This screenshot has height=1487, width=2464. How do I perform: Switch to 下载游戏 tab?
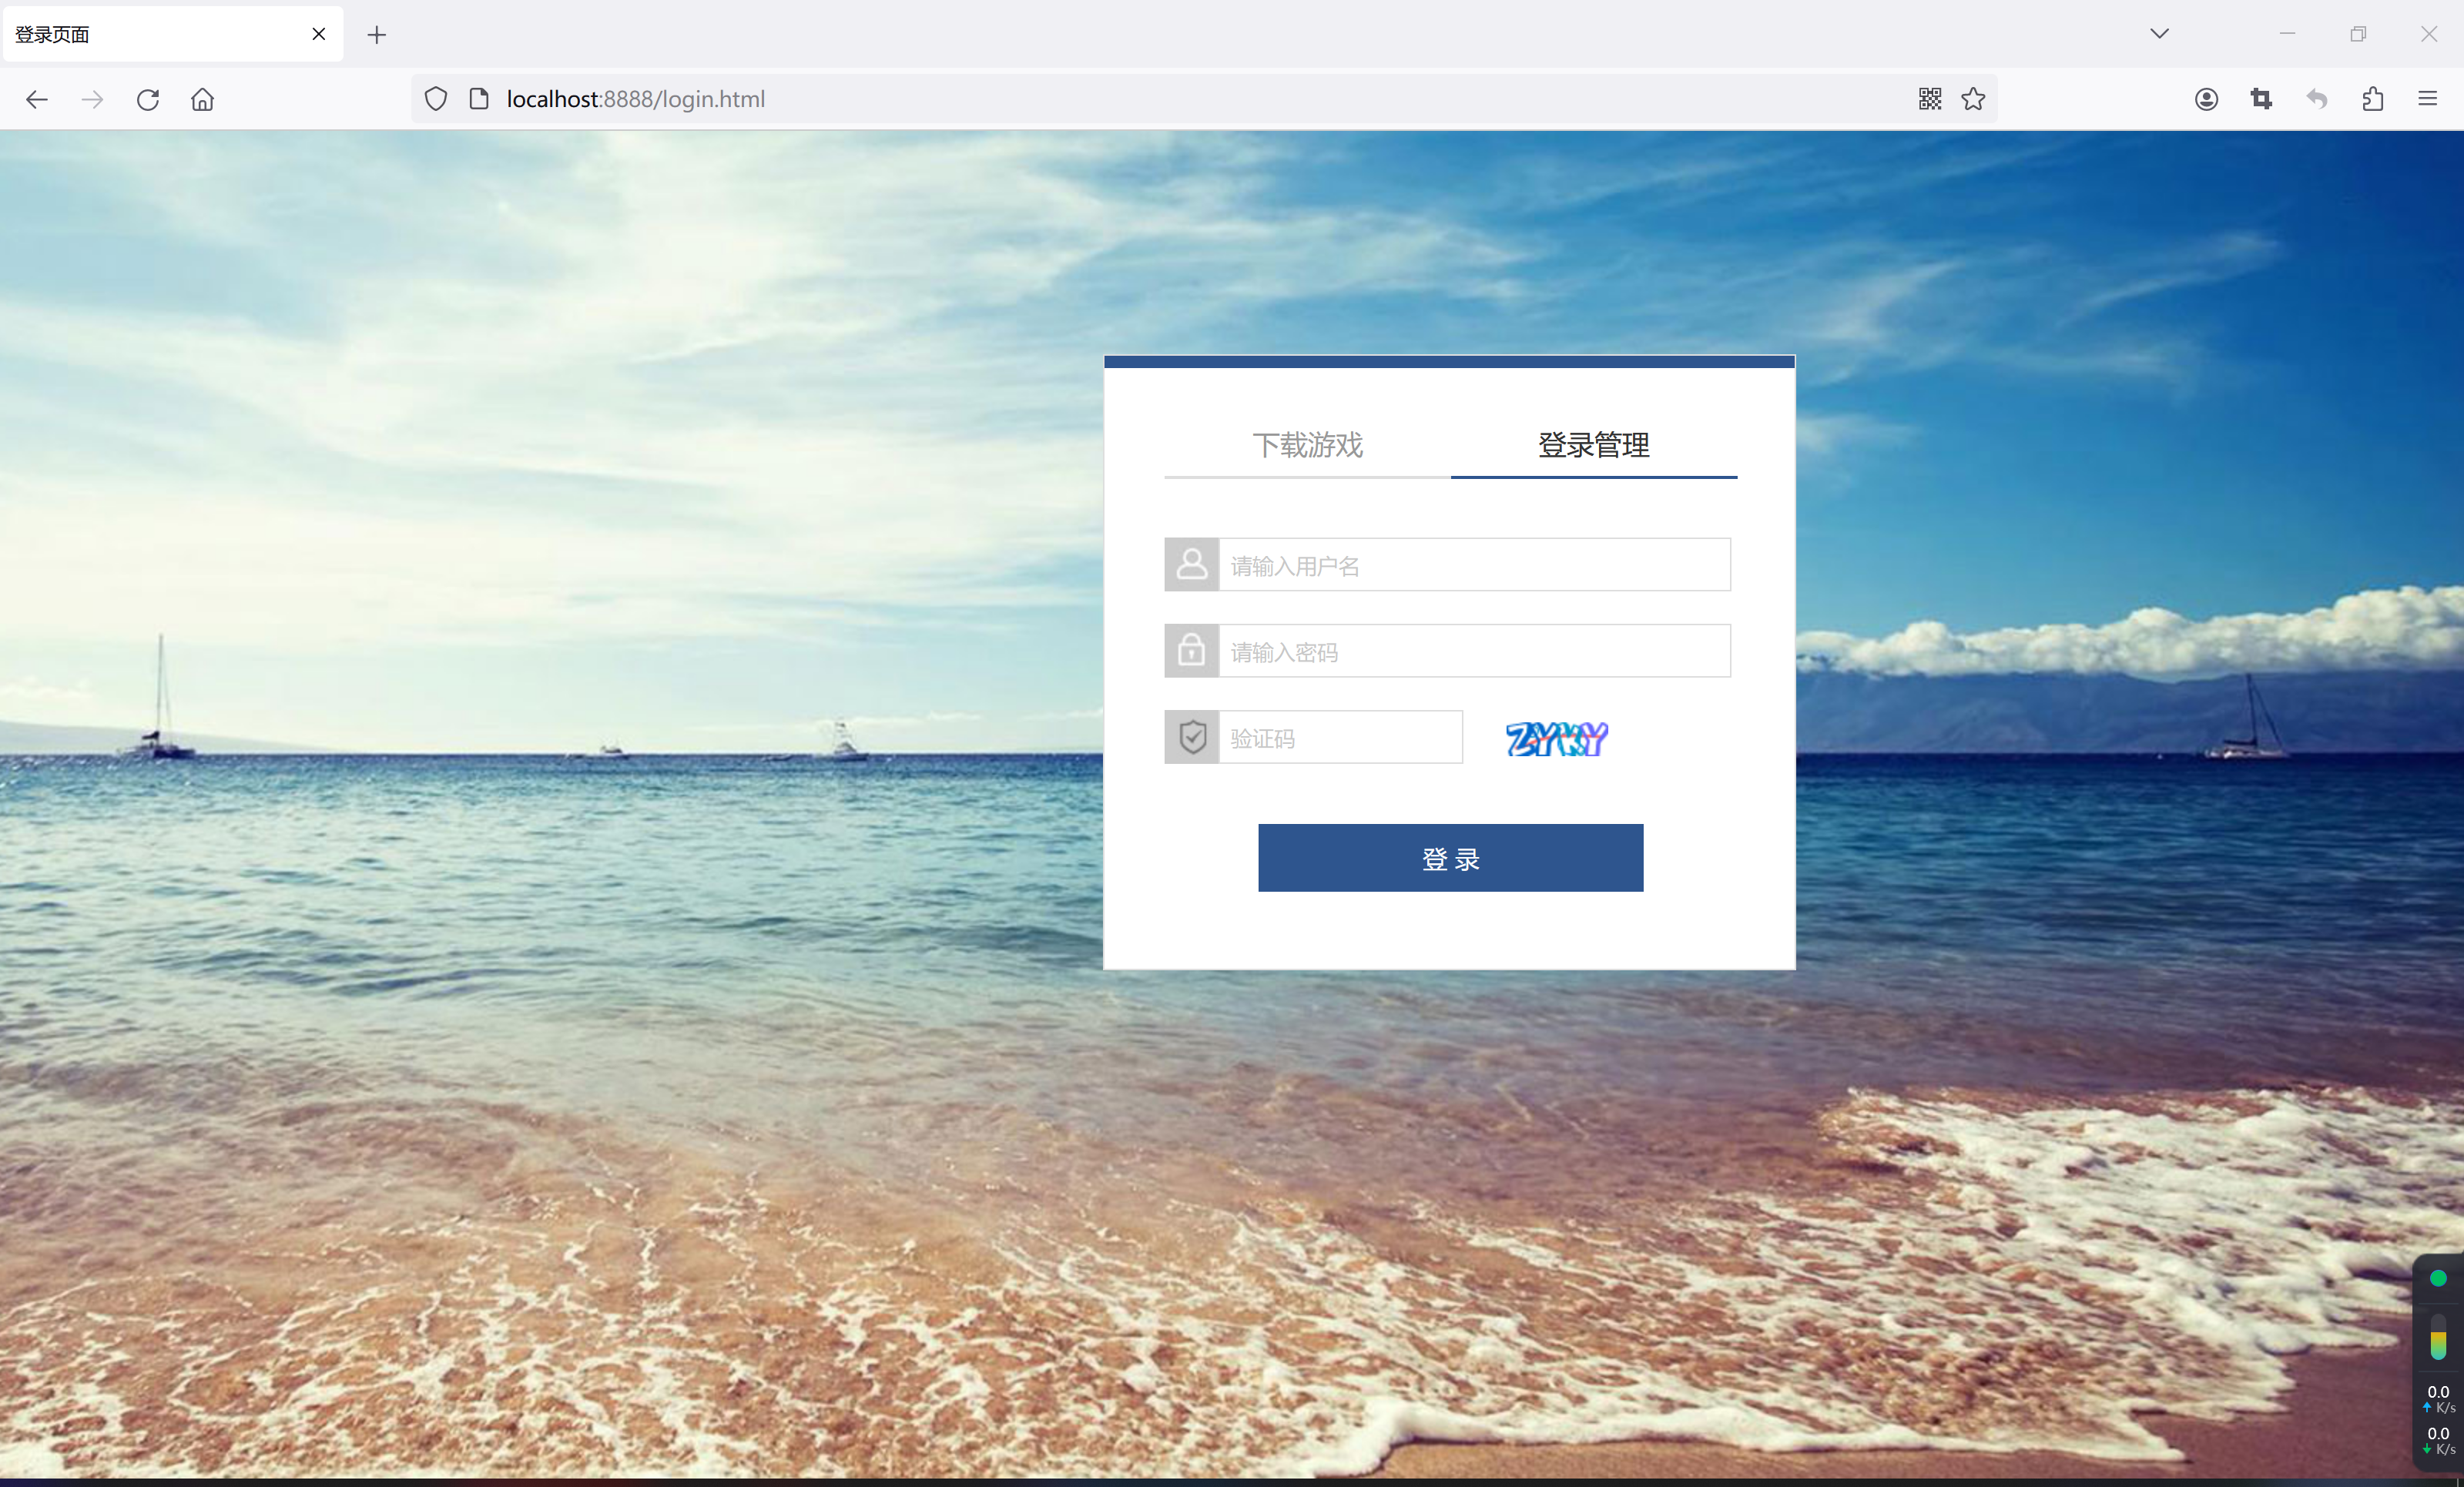coord(1307,445)
